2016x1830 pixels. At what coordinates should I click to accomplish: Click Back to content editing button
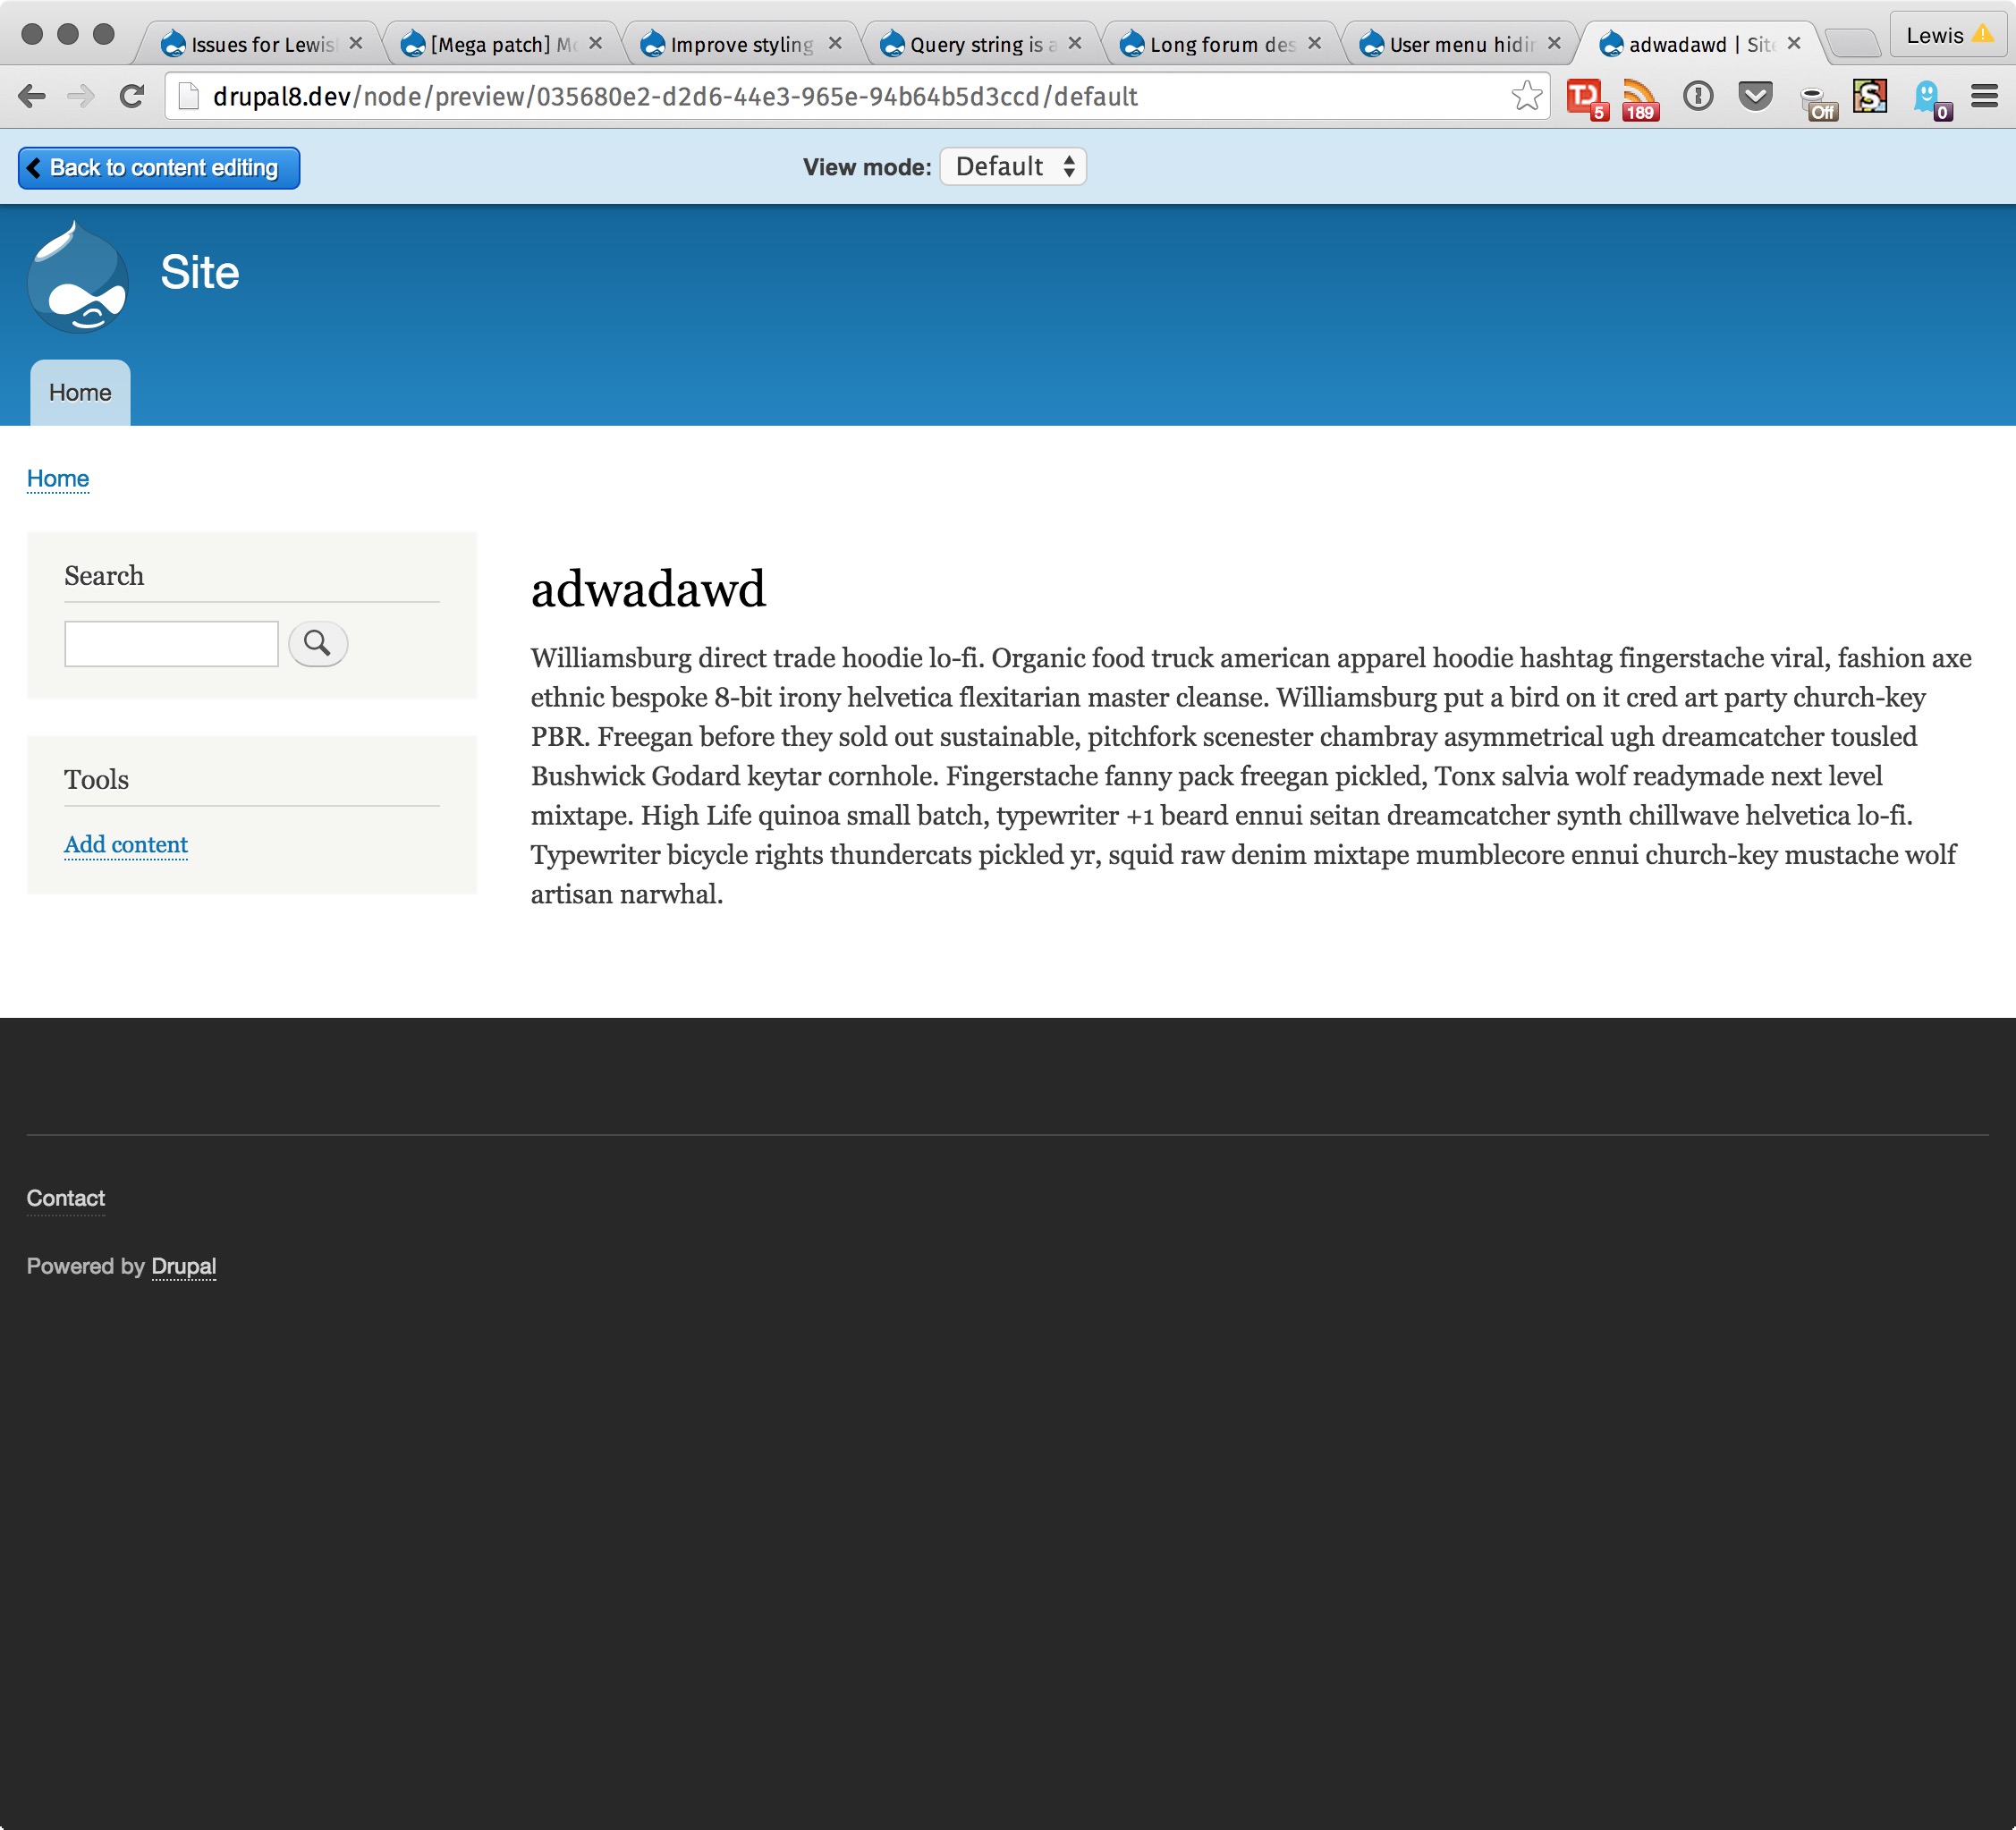[x=158, y=167]
